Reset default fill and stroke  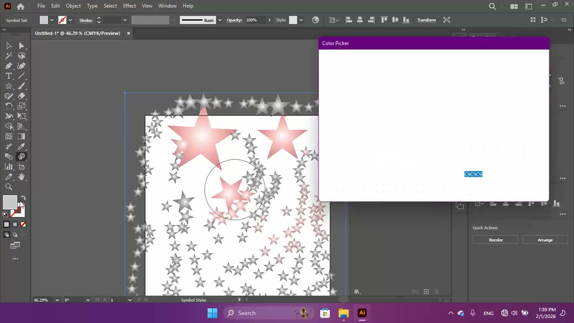[x=5, y=214]
